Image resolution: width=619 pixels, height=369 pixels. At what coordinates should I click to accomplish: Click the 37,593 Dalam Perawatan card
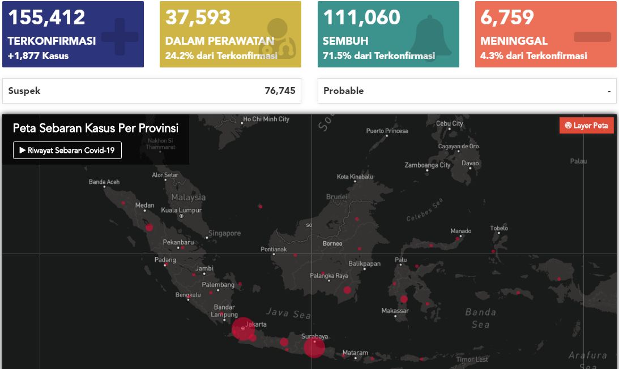(230, 35)
